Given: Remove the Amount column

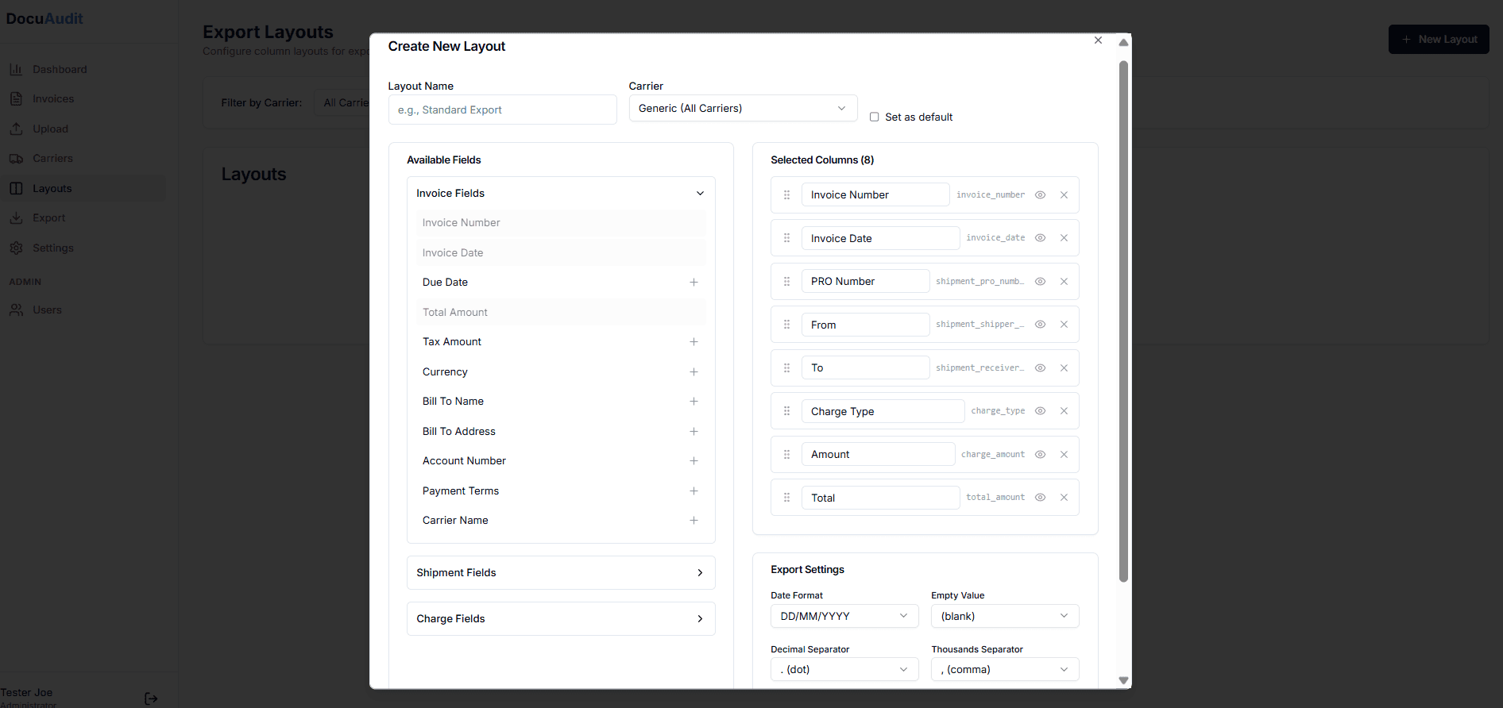Looking at the screenshot, I should point(1064,455).
